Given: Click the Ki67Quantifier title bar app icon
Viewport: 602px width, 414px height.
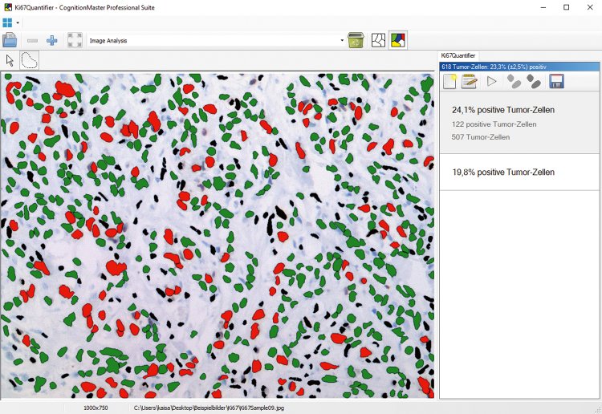Looking at the screenshot, I should pos(7,7).
